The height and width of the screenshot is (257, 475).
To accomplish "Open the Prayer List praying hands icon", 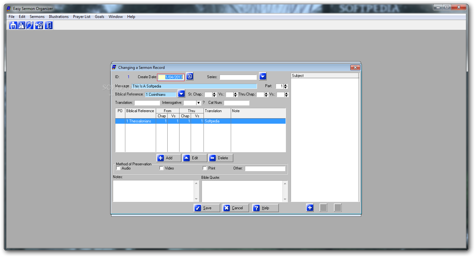I will (29, 25).
